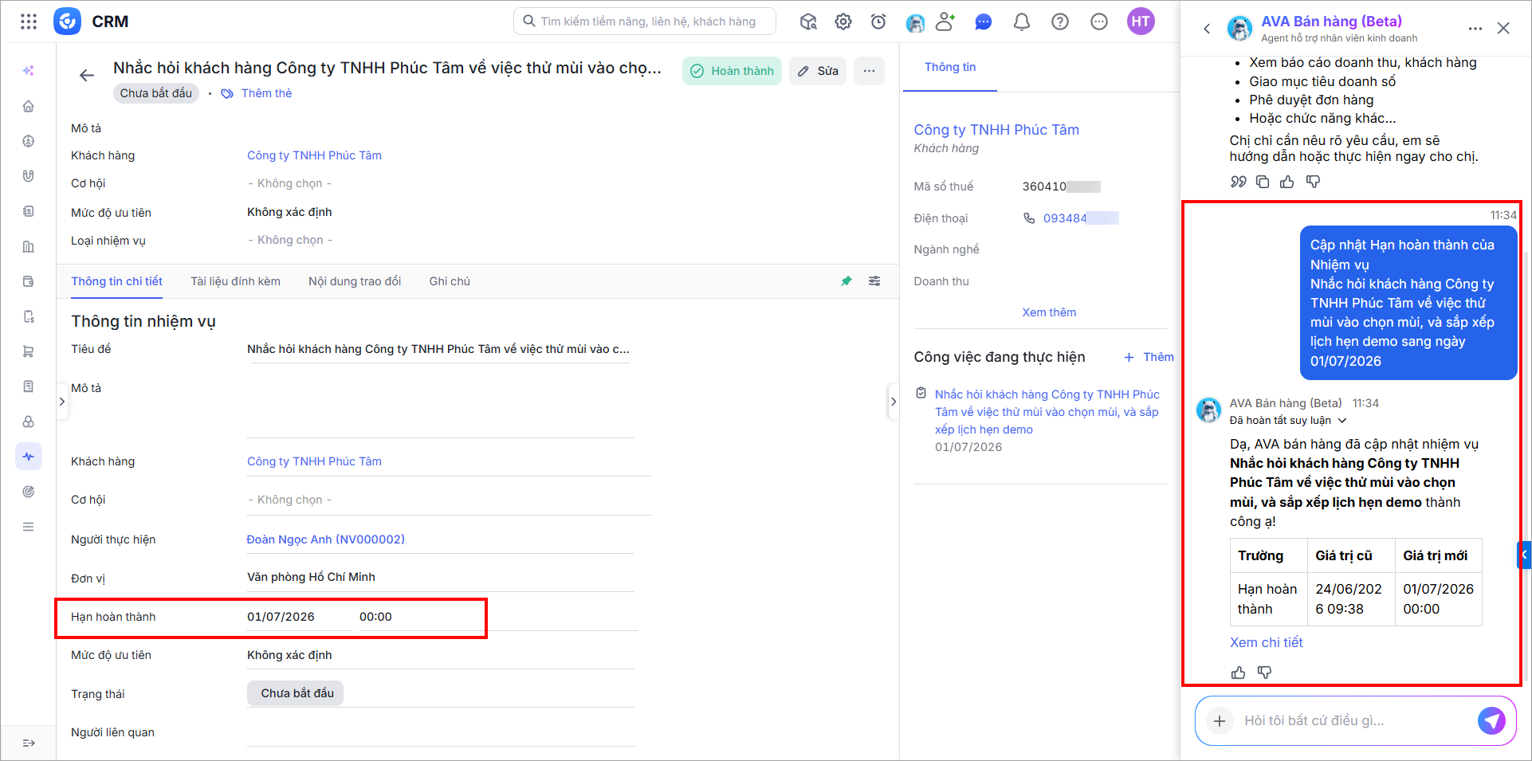Expand the Đã hoàn tất suy luận chevron

click(x=1342, y=420)
